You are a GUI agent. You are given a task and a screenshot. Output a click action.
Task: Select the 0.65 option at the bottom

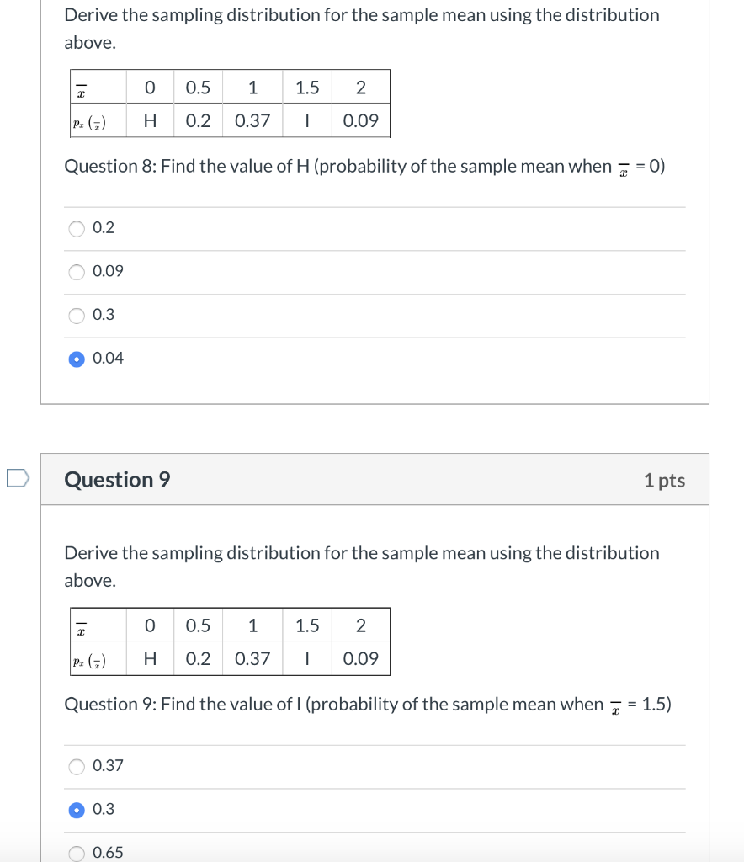(x=77, y=854)
